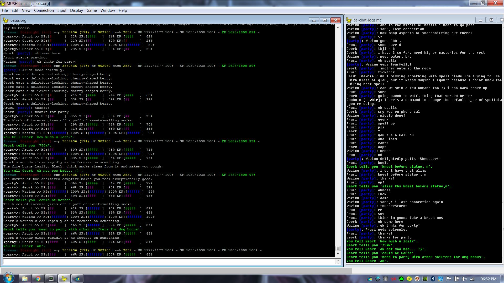Open the View menu
Screen dimensions: 504x283
click(x=26, y=10)
